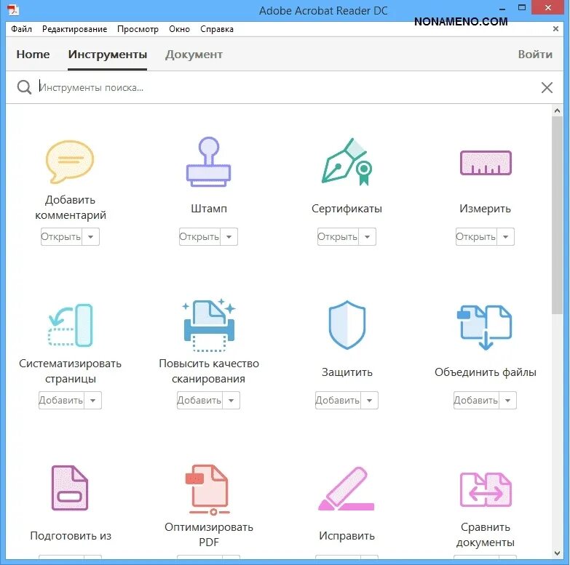
Task: Click Открыть under Сертификаты
Action: coord(338,237)
